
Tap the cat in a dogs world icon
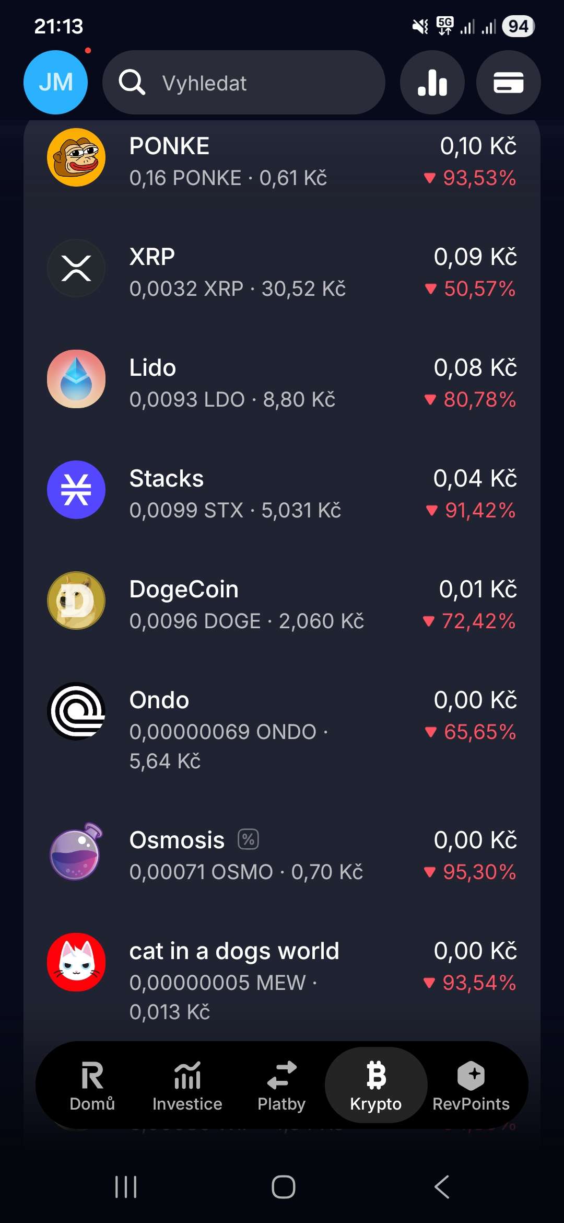pos(76,962)
